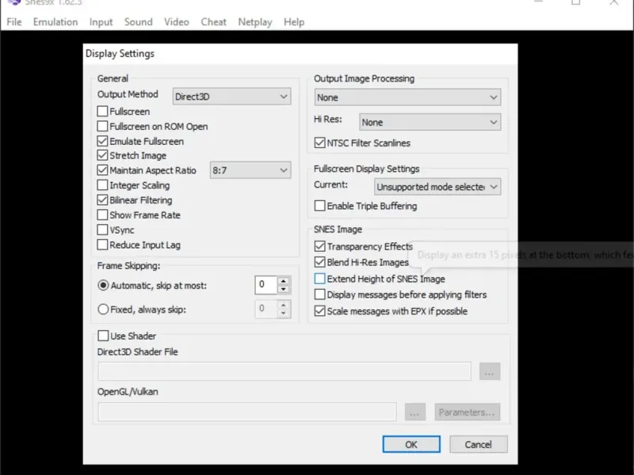Browse for Direct3D shader file button

(490, 371)
